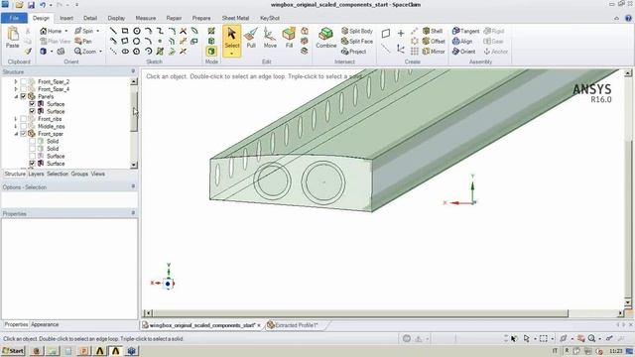Viewport: 635px width, 357px height.
Task: Open the Select tool dropdown arrow
Action: point(231,54)
